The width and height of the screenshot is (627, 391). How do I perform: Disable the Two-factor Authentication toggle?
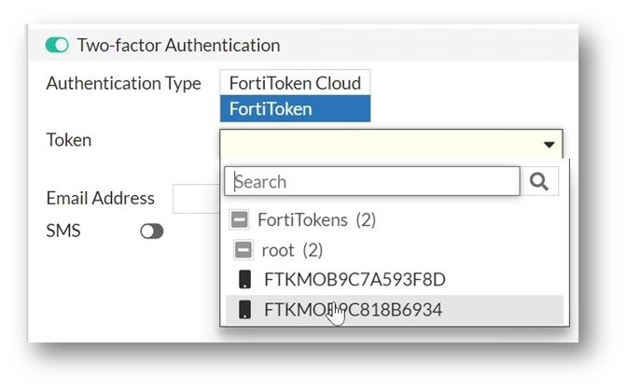pos(57,45)
